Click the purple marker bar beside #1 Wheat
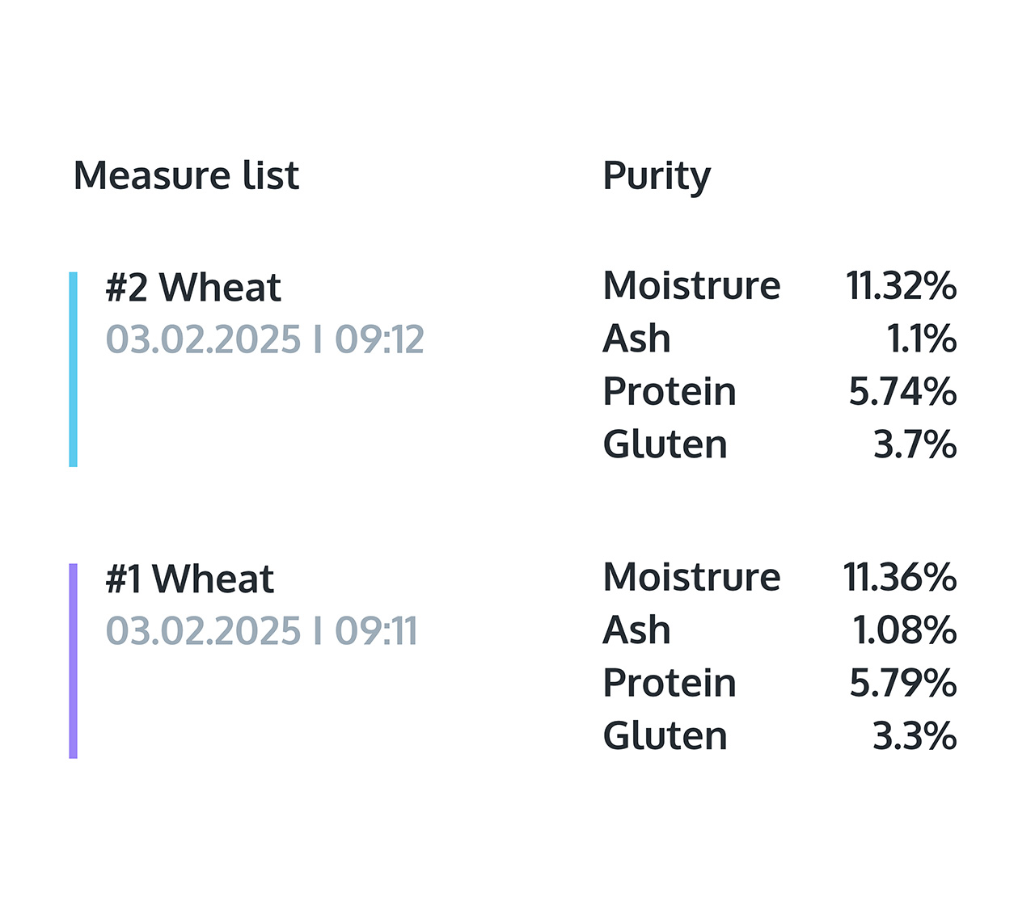Screen dimensions: 1035x897 tap(74, 660)
